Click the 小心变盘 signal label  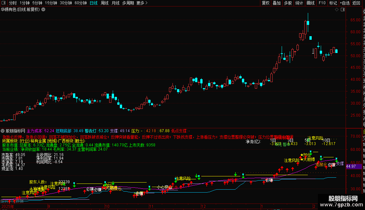tap(164, 187)
